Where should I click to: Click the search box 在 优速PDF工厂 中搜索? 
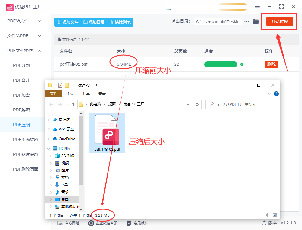[x=241, y=104]
